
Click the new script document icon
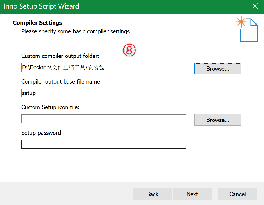pos(246,29)
